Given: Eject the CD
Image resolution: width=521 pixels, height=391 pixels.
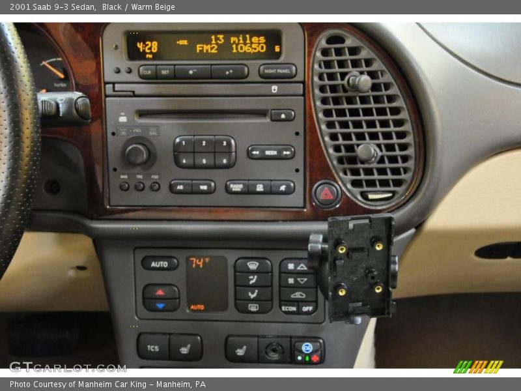Looking at the screenshot, I should [283, 116].
